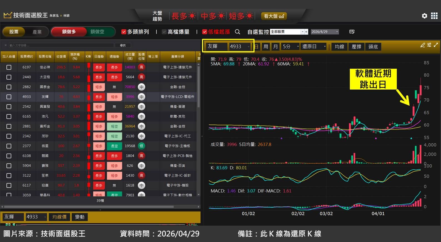Select 鎖做空 mode
Viewport: 441px width, 242px height.
pos(97,32)
